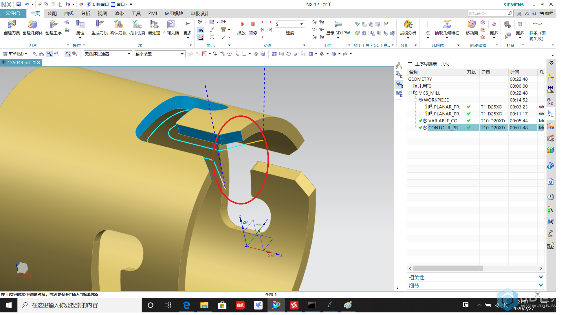Click the Point (点) tool

tap(428, 27)
